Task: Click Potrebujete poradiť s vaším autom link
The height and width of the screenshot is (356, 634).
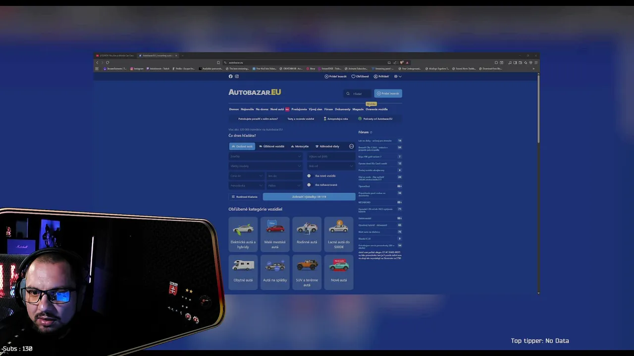Action: coord(258,119)
